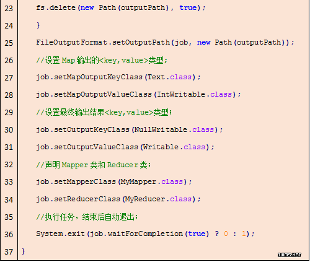Click the 'true' keyword in waitForCompletion
The height and width of the screenshot is (262, 310).
tap(197, 234)
